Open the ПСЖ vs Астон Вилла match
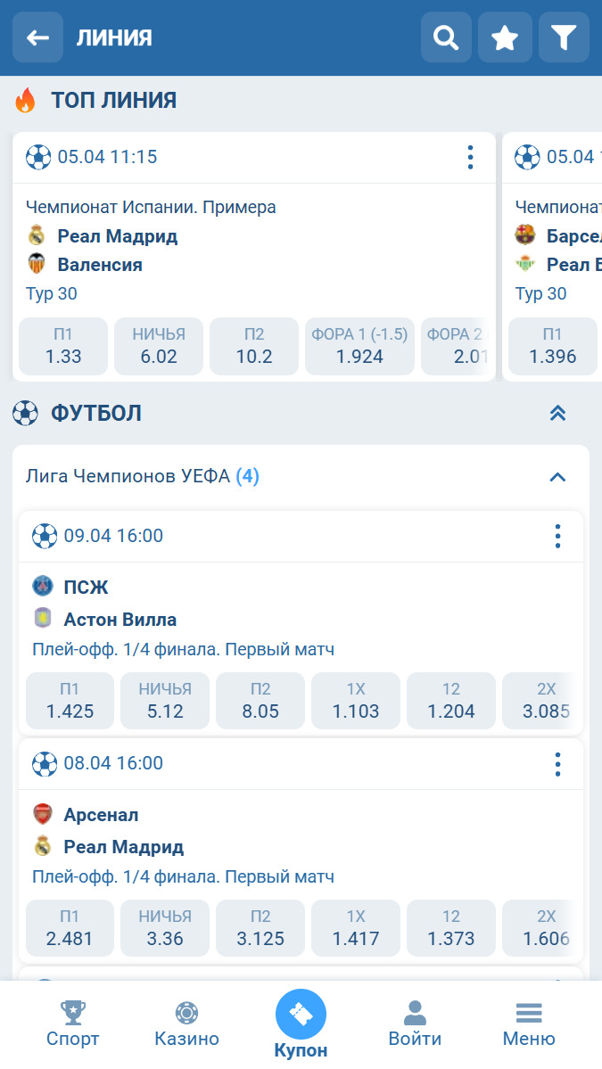The height and width of the screenshot is (1069, 602). point(301,619)
